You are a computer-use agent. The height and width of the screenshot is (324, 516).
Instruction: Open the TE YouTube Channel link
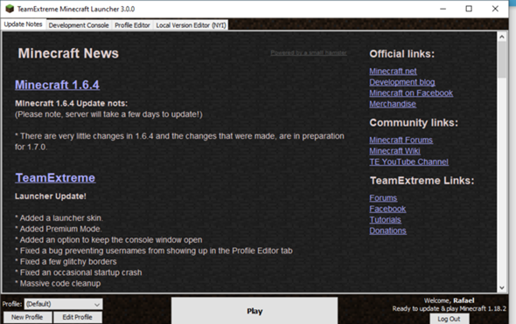click(x=408, y=162)
